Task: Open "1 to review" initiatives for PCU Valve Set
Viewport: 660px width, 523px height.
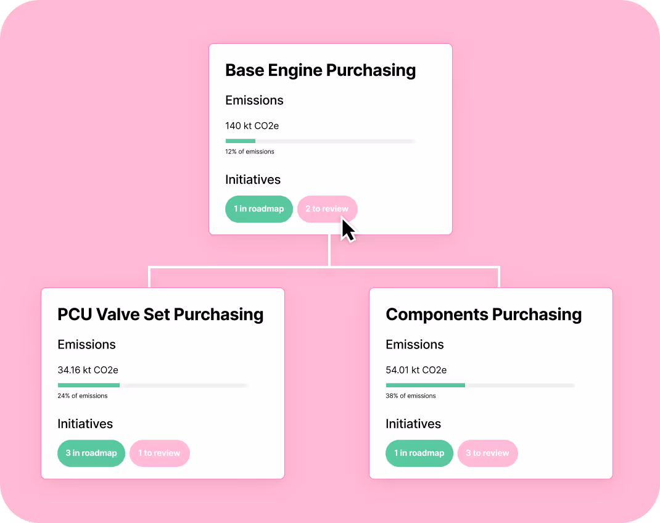Action: tap(160, 453)
